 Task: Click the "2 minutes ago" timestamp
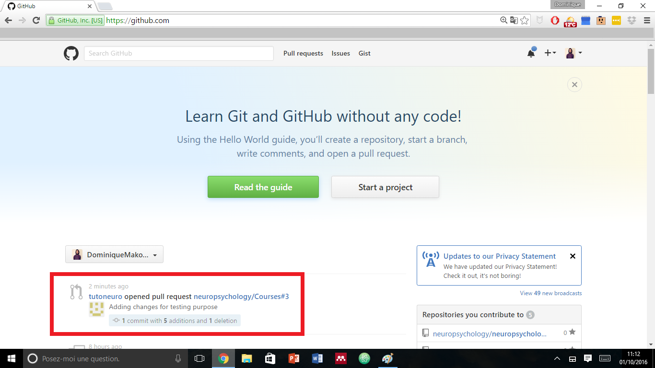[108, 287]
